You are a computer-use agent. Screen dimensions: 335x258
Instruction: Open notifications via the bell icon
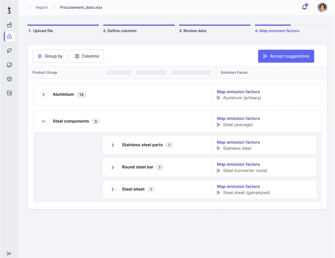[305, 7]
